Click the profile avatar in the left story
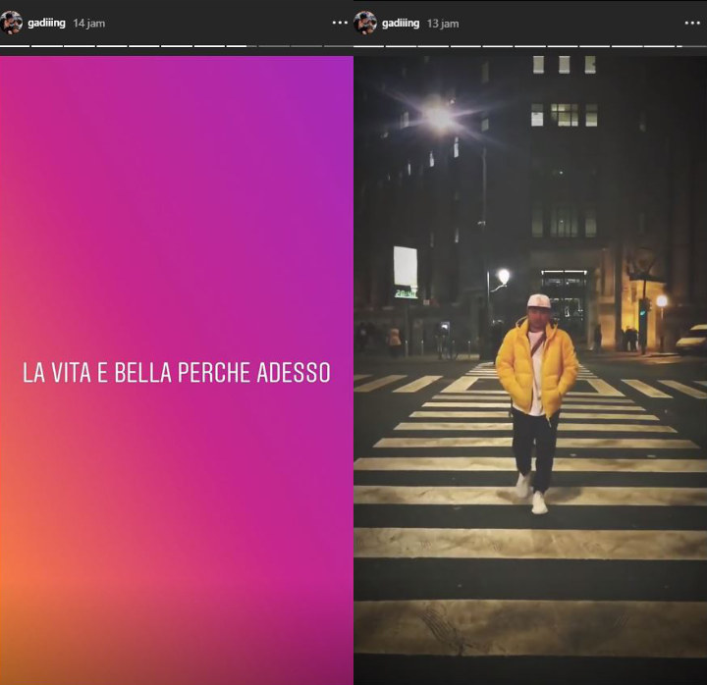The width and height of the screenshot is (707, 685). tap(13, 23)
